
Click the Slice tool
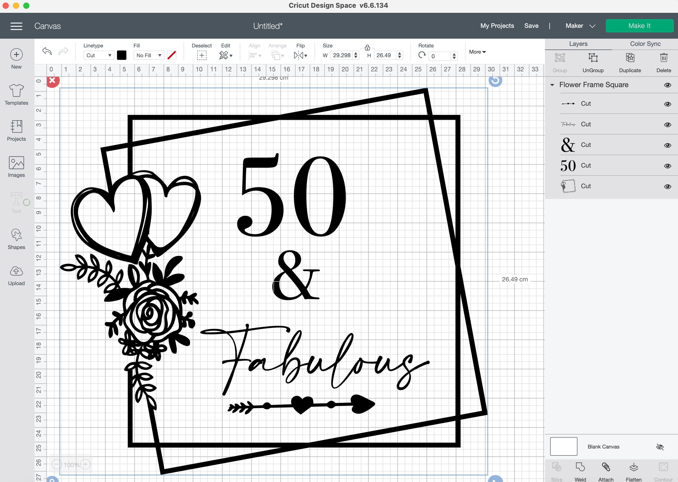pos(556,472)
